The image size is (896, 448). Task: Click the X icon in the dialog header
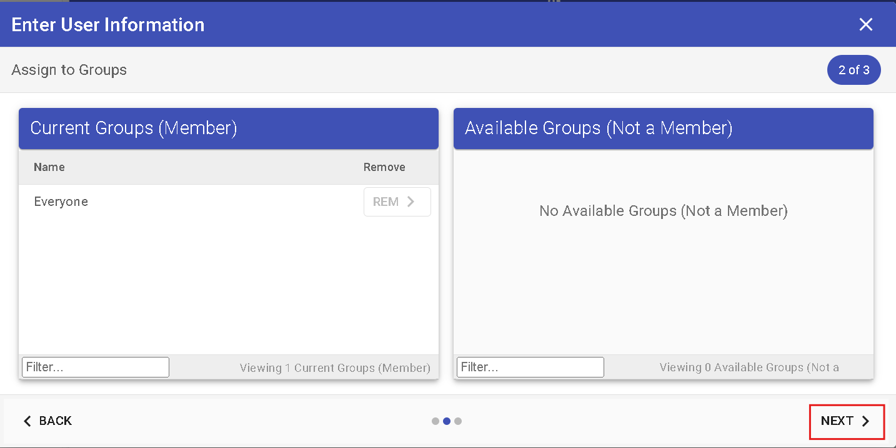(866, 24)
